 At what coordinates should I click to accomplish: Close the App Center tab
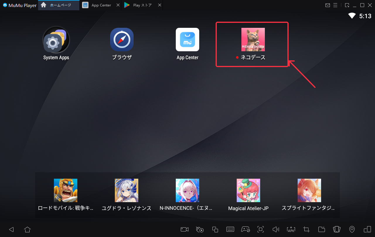point(118,5)
